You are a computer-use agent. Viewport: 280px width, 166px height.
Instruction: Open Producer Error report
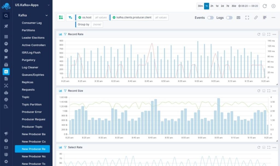32,112
